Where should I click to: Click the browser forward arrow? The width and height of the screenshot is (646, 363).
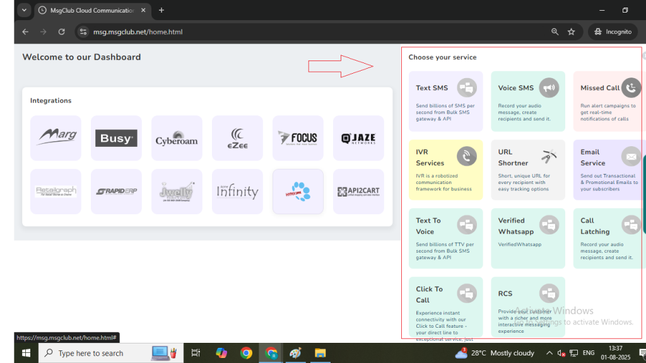[x=44, y=32]
